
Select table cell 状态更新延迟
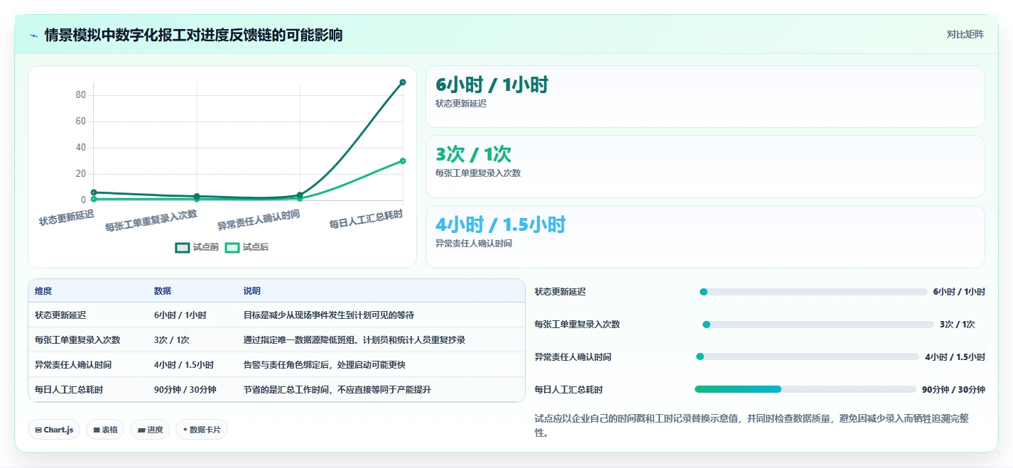pyautogui.click(x=60, y=315)
